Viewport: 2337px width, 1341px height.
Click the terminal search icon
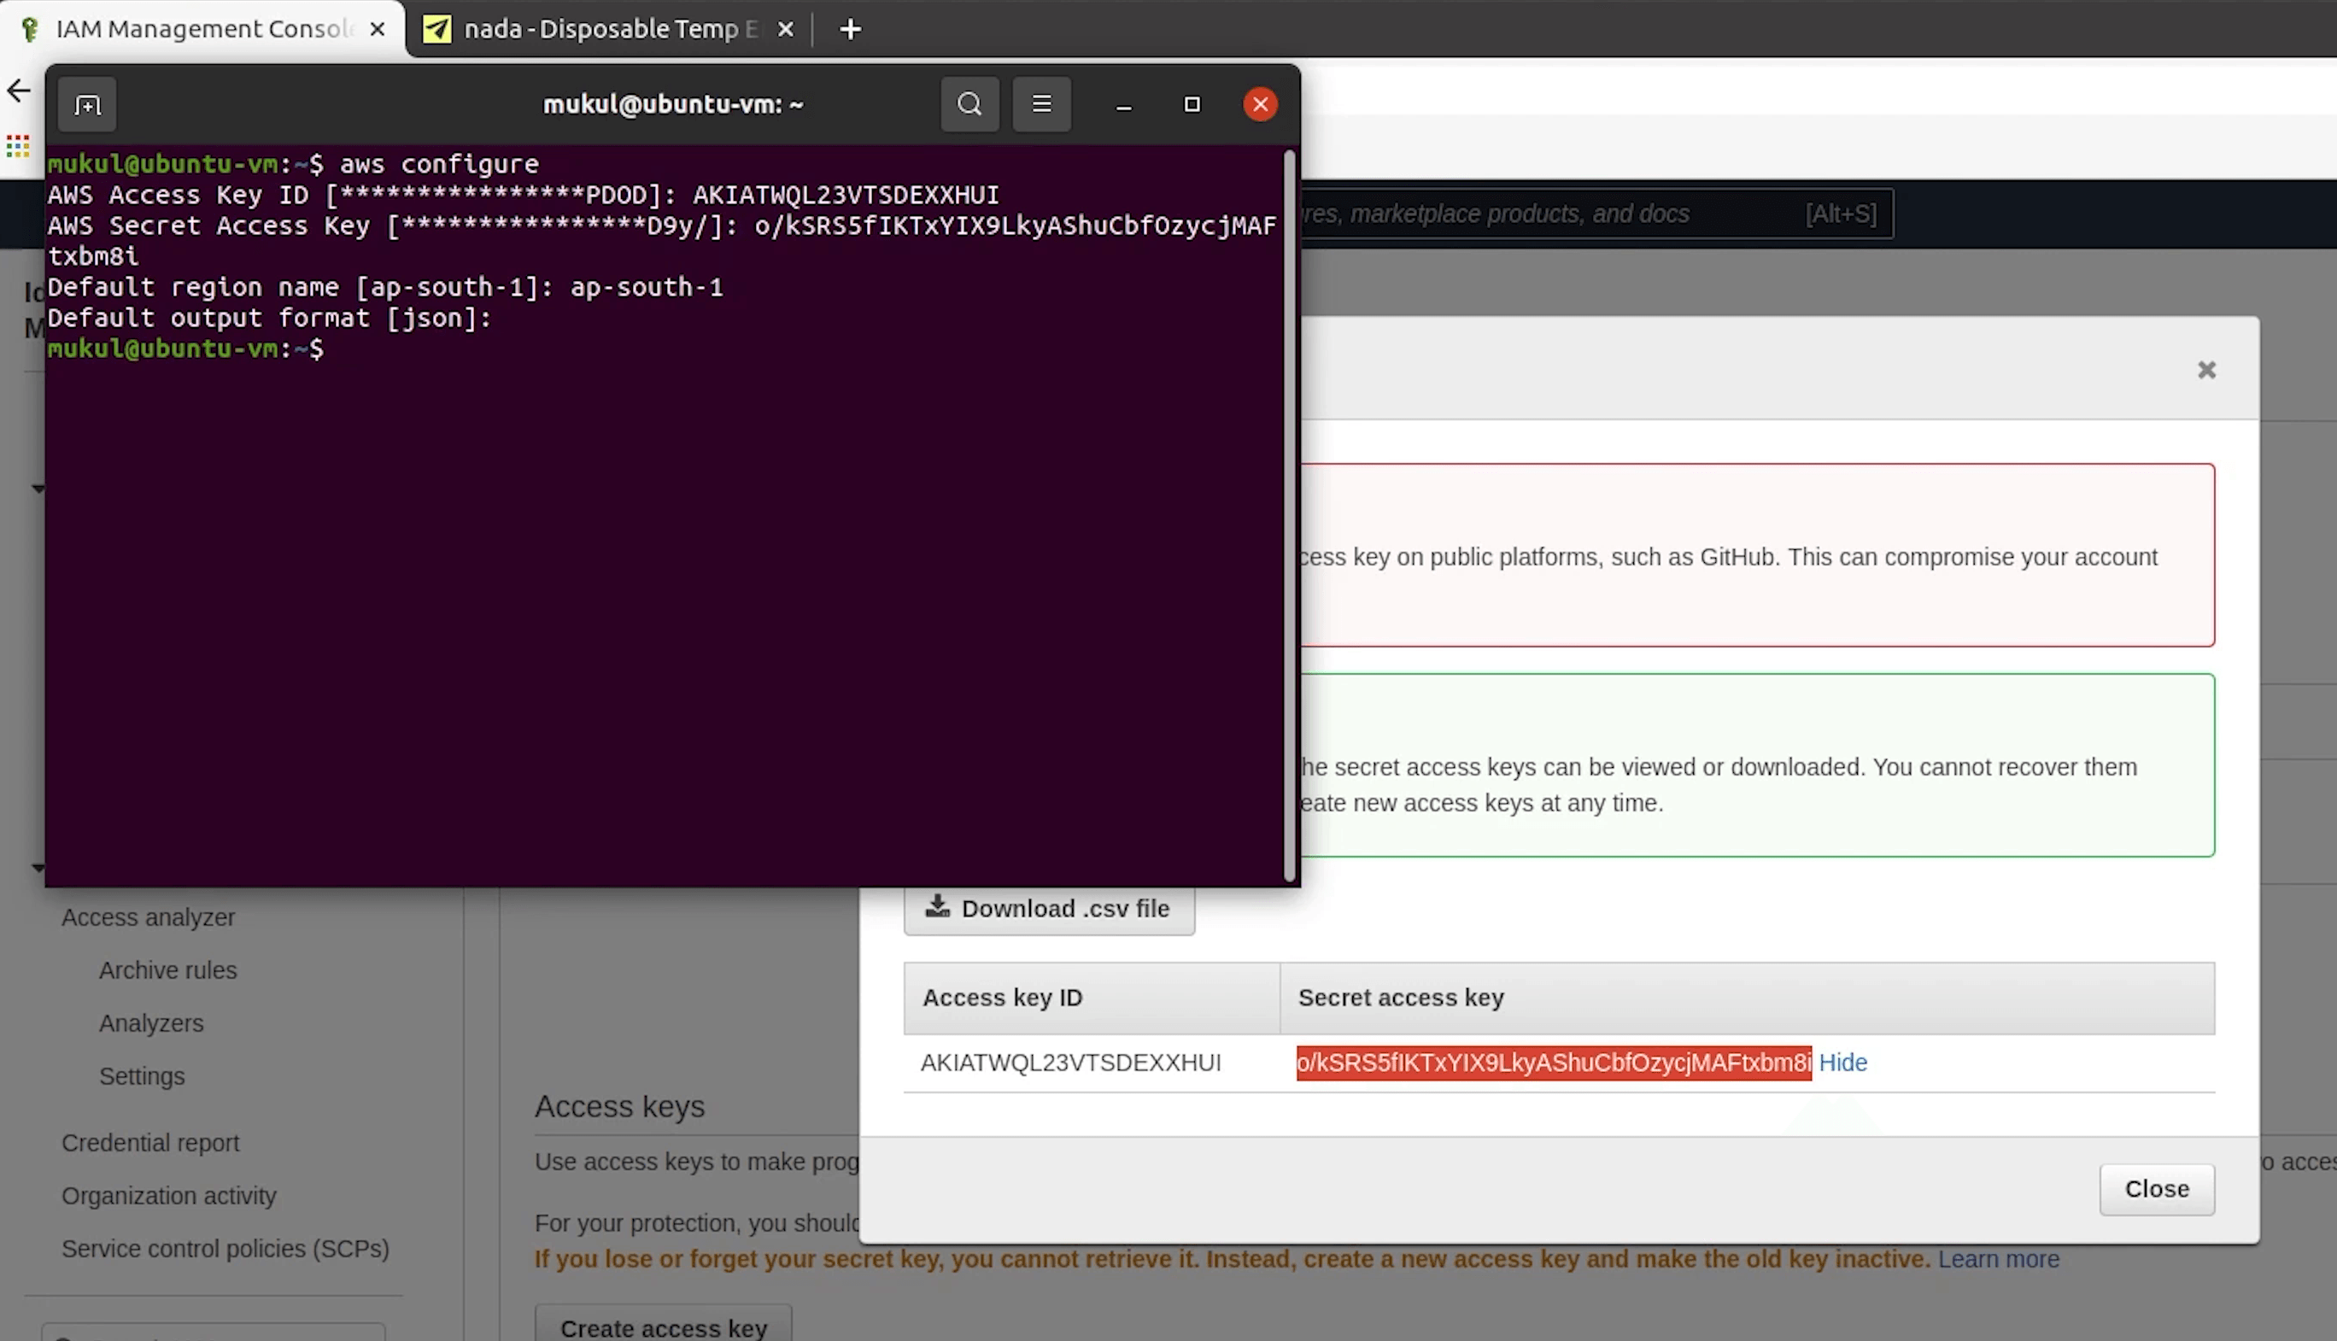969,102
